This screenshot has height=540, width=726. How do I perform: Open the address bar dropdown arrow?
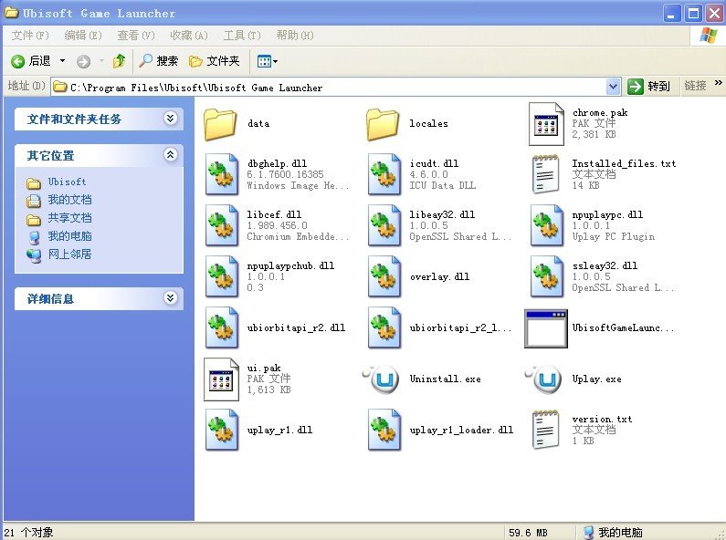tap(613, 86)
